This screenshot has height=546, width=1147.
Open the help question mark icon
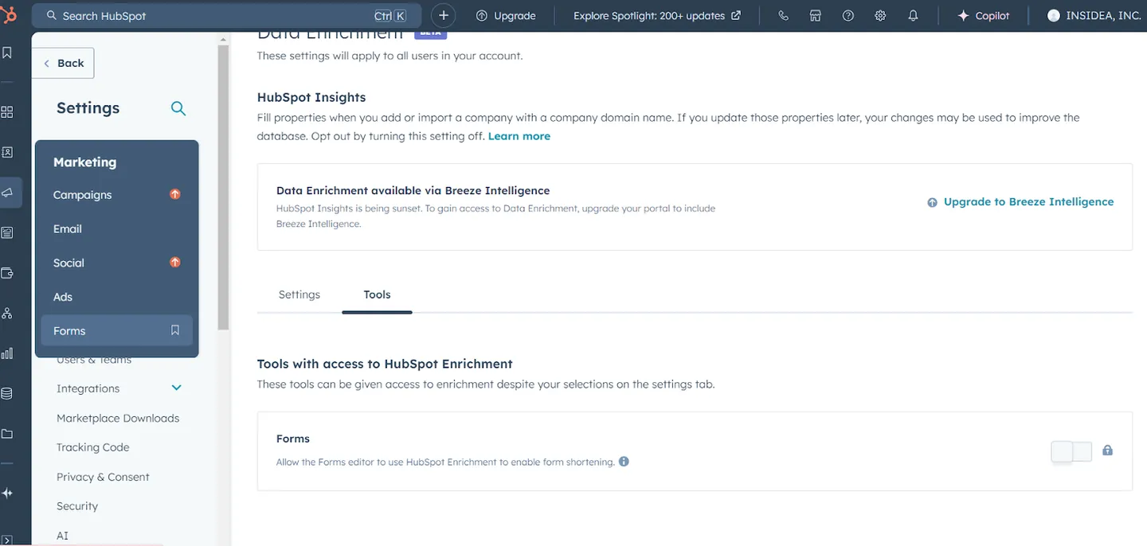(848, 15)
